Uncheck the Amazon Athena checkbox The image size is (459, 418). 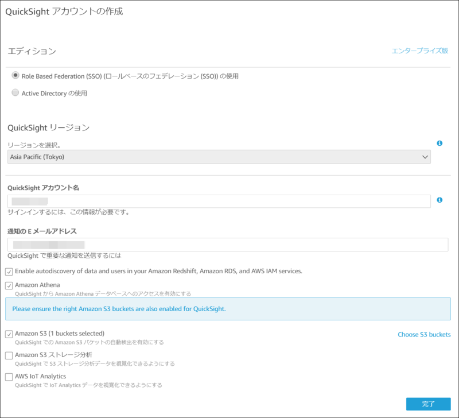(x=9, y=285)
